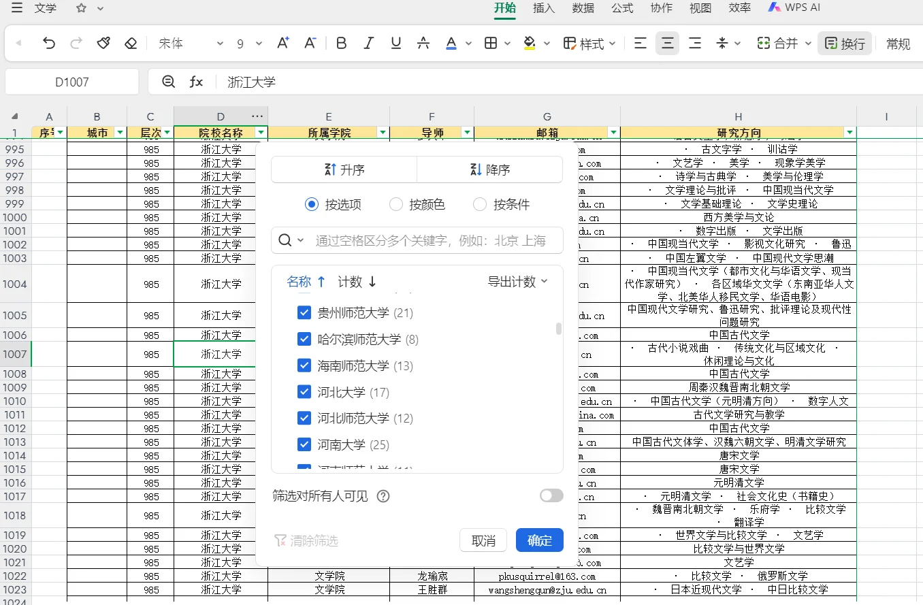Expand the 合并 merge dropdown arrow
Viewport: 923px width, 605px height.
point(808,44)
